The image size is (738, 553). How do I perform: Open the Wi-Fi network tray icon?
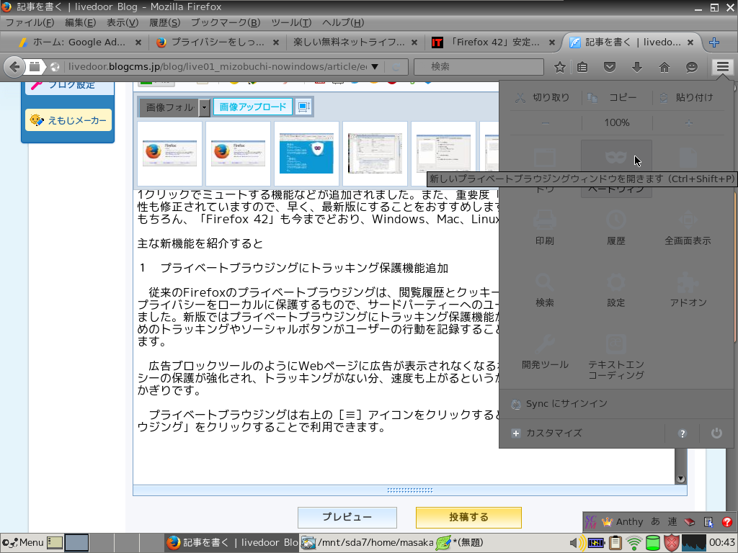tap(634, 543)
